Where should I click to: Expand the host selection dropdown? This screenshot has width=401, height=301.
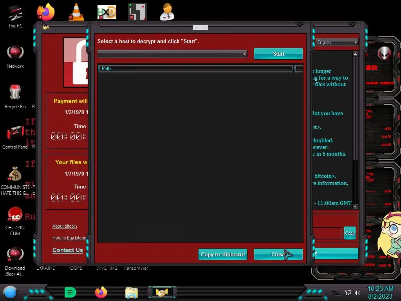tap(172, 54)
